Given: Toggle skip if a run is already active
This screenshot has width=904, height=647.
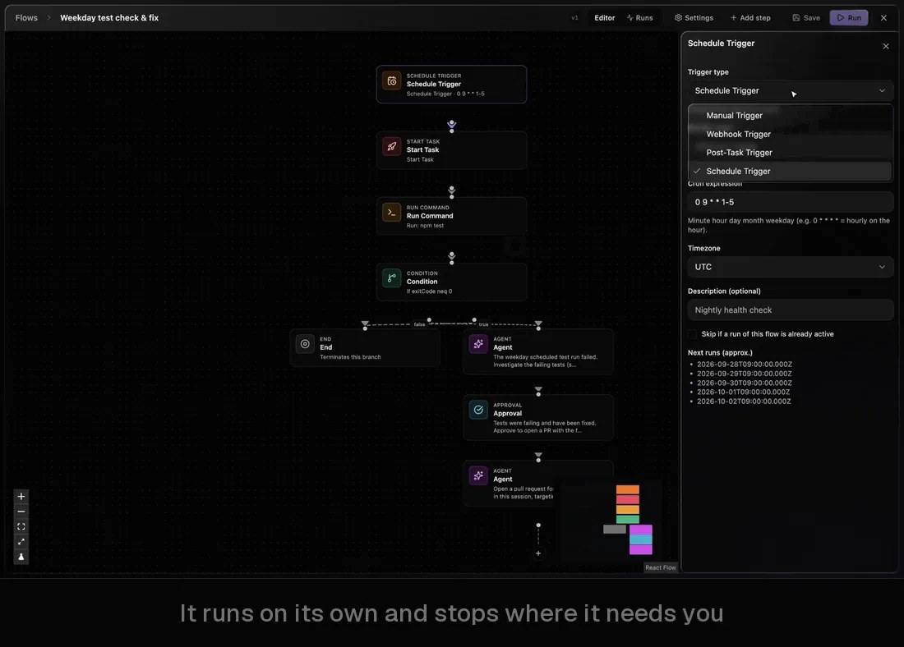Looking at the screenshot, I should pos(693,334).
